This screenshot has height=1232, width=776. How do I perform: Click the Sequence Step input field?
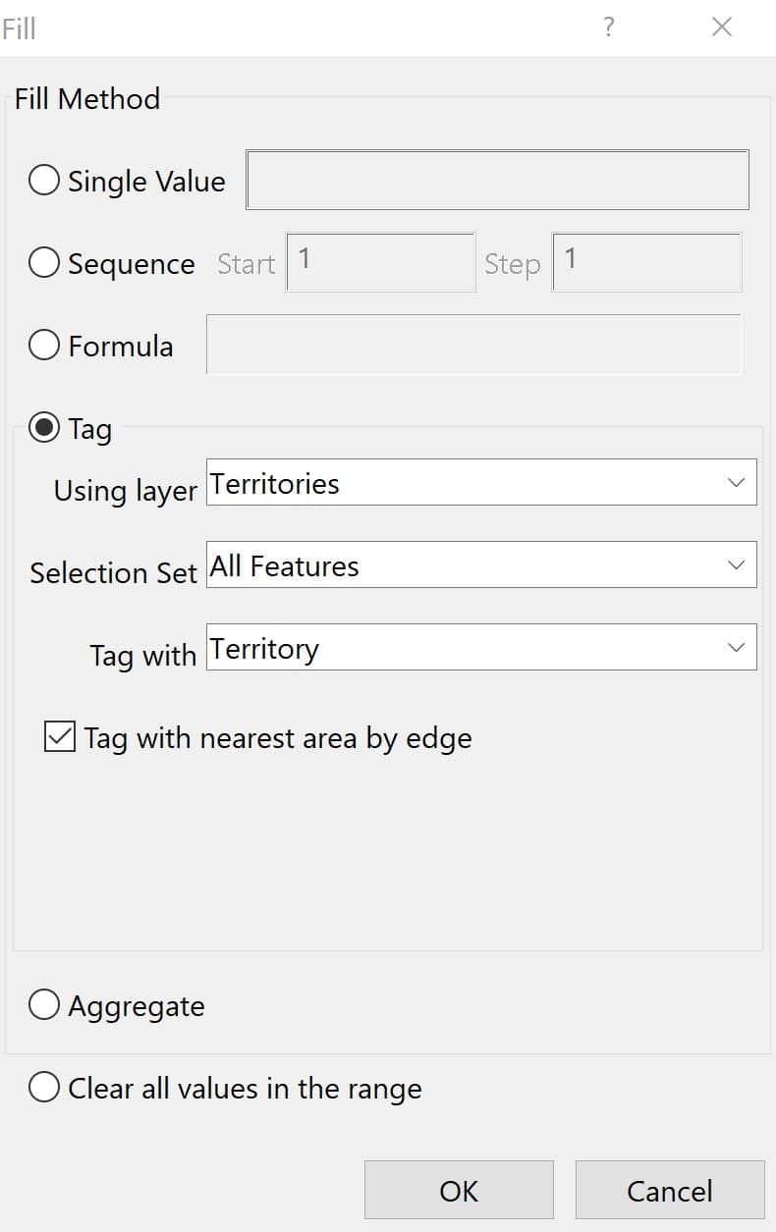(x=646, y=262)
